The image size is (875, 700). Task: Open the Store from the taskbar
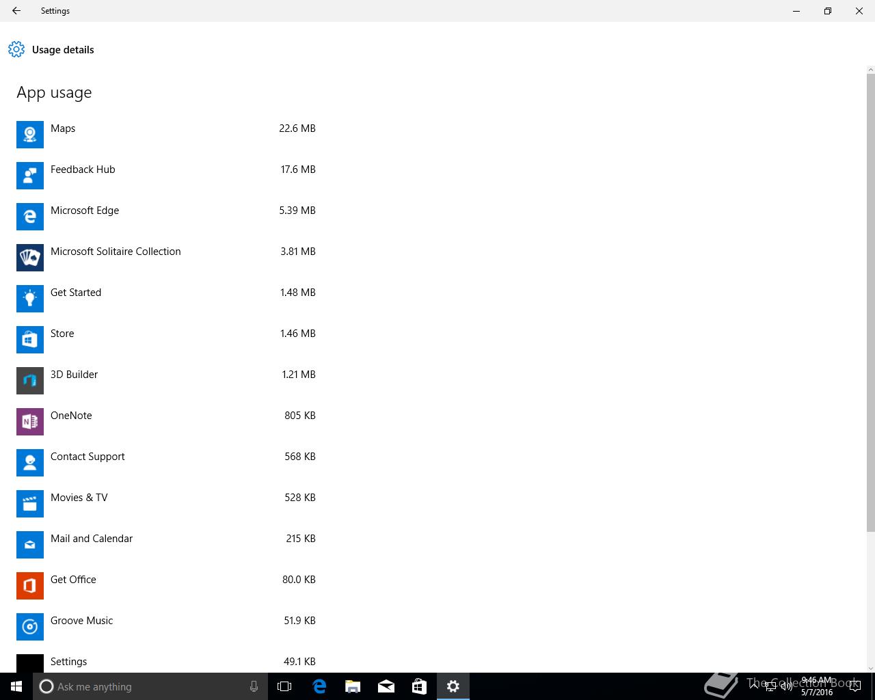(419, 686)
